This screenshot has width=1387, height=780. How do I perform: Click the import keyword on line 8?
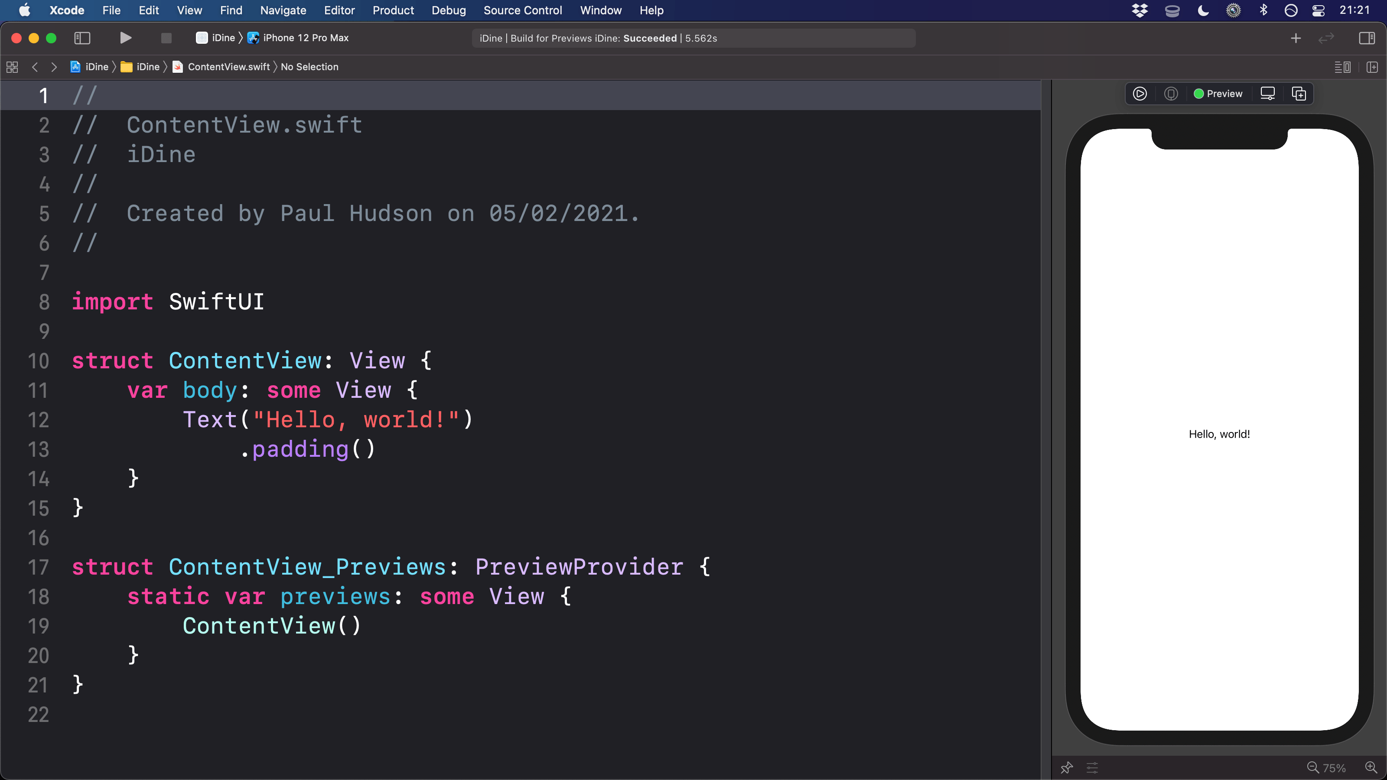(113, 302)
